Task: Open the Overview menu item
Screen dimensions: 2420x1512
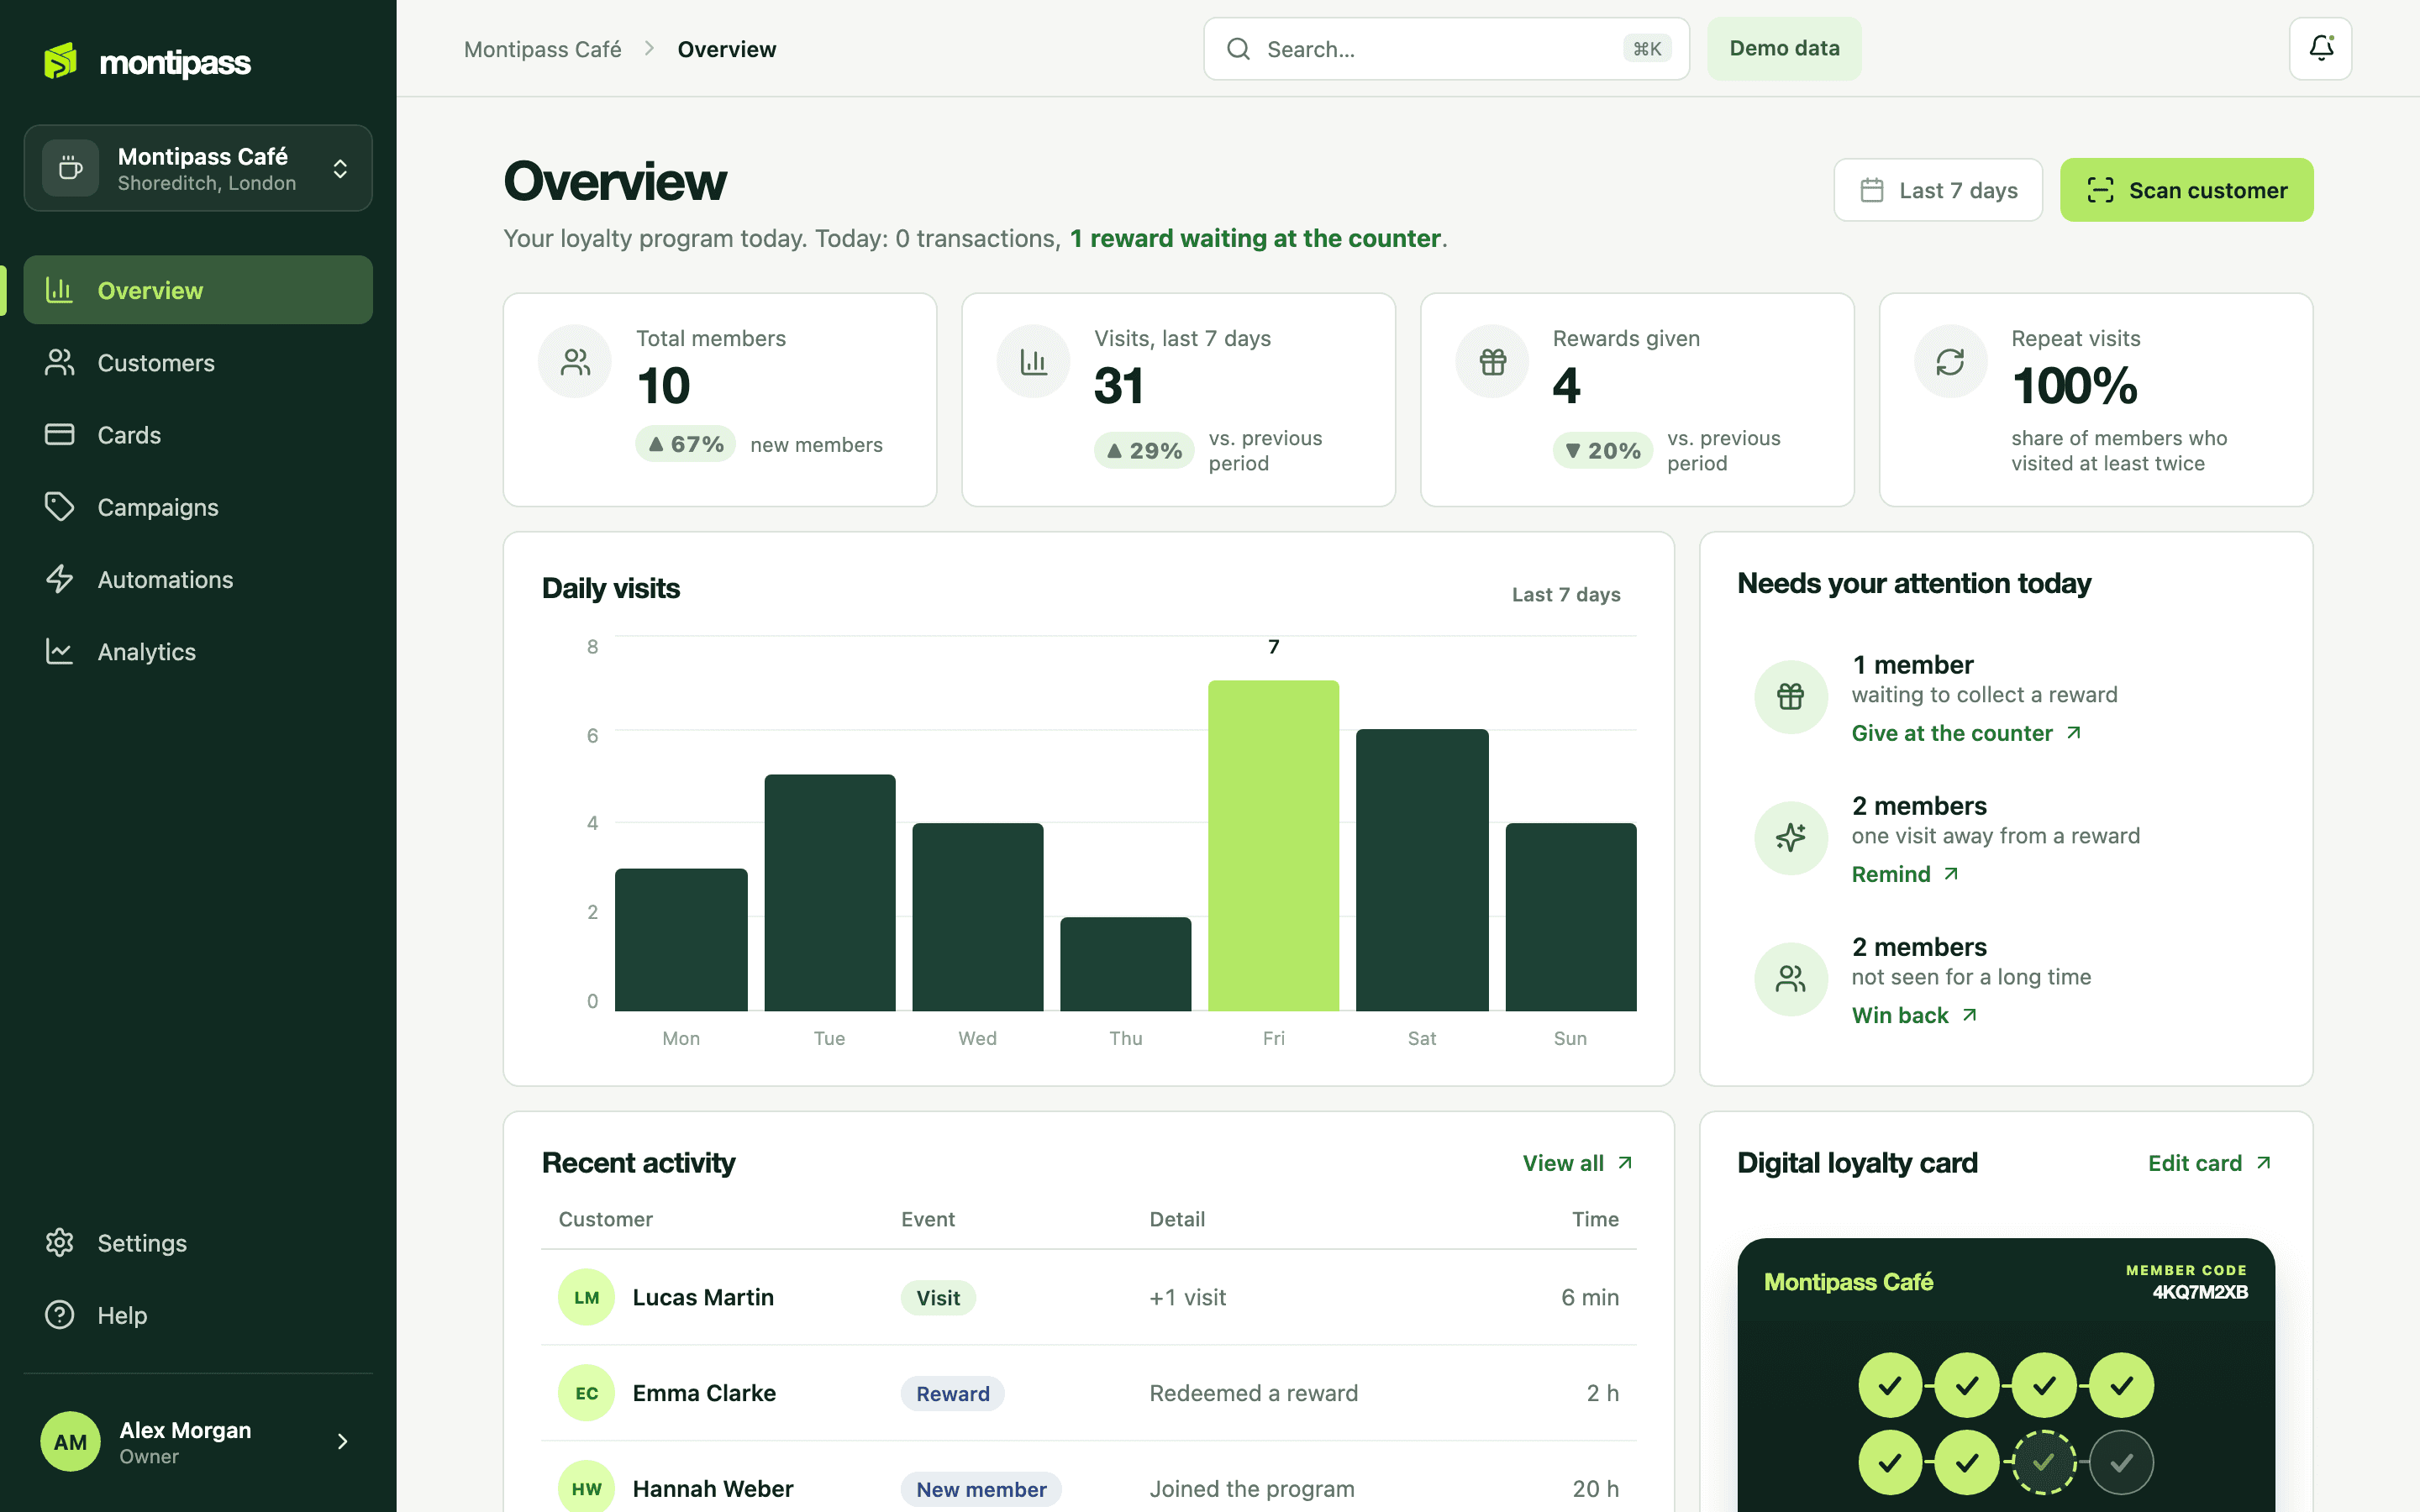Action: point(198,290)
